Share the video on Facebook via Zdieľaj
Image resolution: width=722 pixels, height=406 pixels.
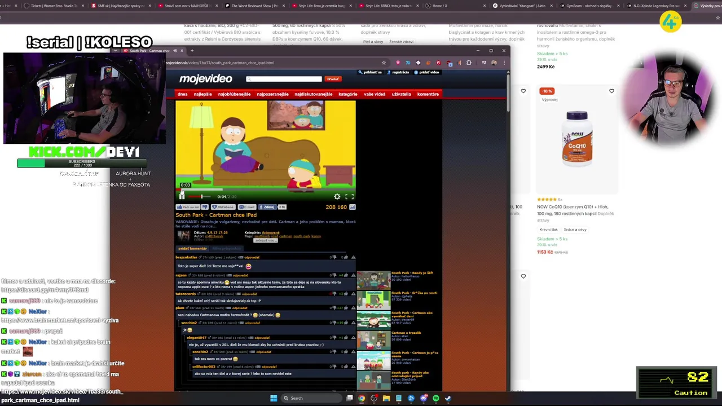click(267, 207)
